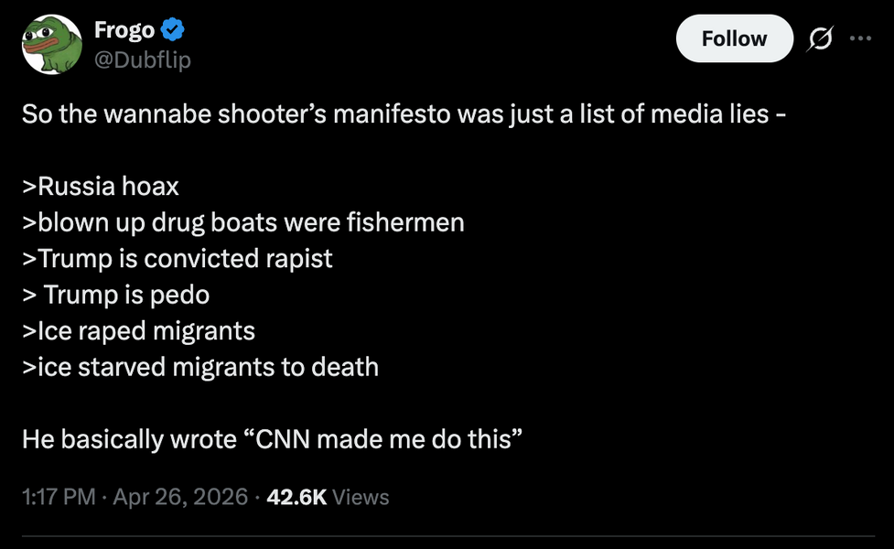Click the '>Ice raped migrants' line

pos(138,330)
